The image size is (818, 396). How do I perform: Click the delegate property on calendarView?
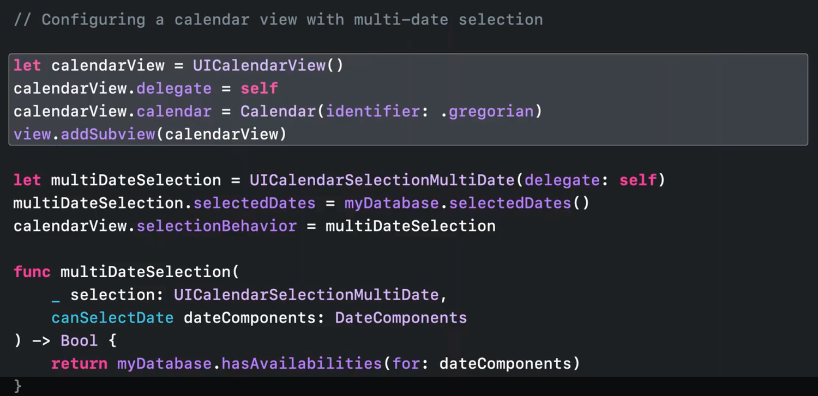tap(174, 88)
